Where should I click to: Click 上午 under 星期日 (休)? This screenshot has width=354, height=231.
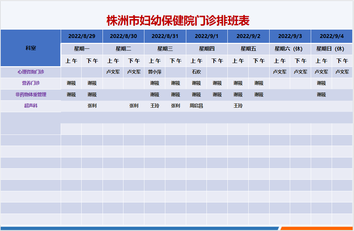pos(321,61)
